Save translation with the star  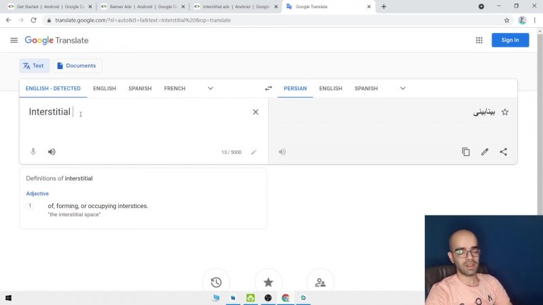tap(505, 112)
